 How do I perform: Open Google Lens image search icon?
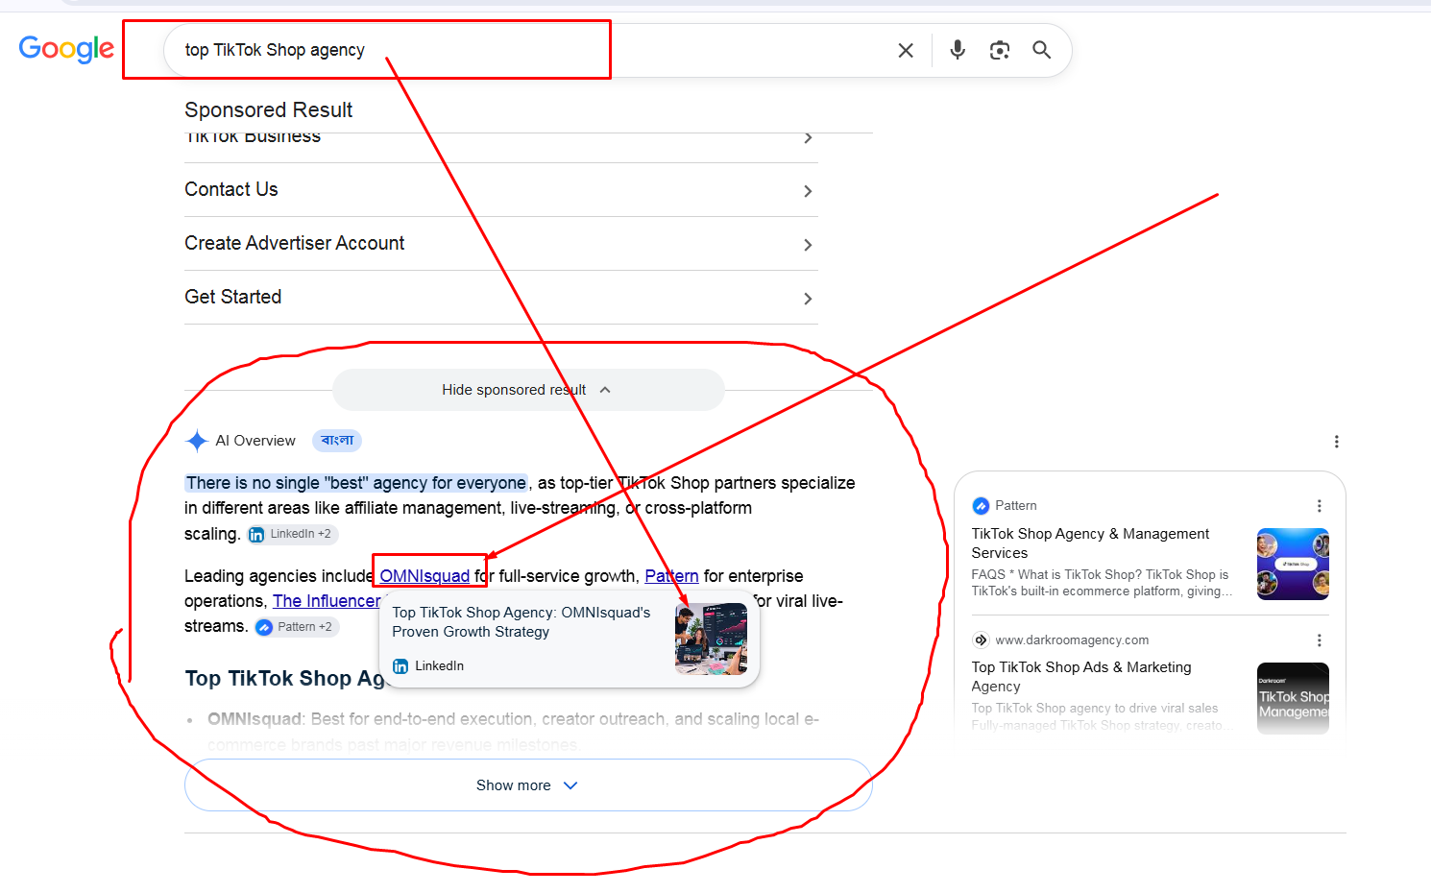[x=1000, y=50]
